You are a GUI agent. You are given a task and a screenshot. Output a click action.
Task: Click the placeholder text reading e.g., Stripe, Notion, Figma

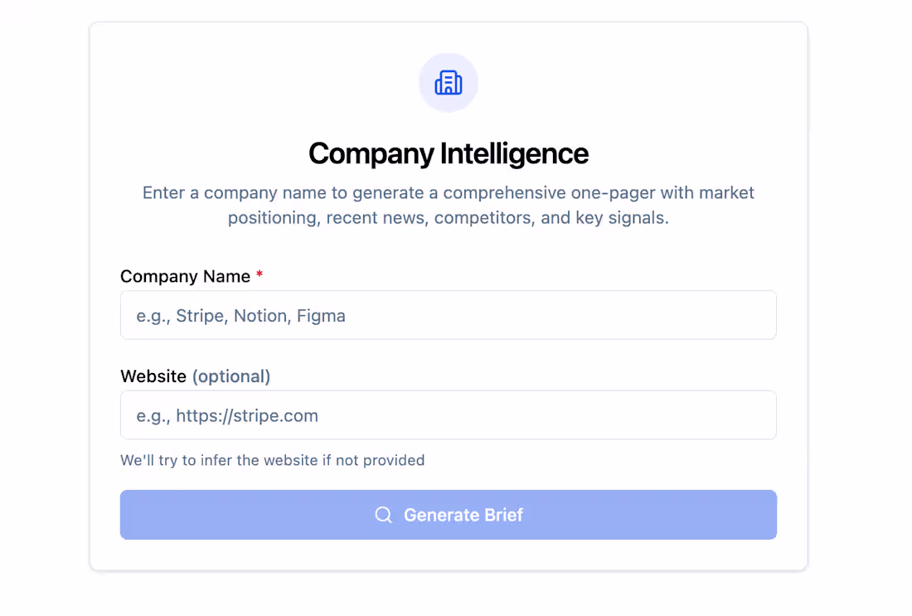(240, 315)
